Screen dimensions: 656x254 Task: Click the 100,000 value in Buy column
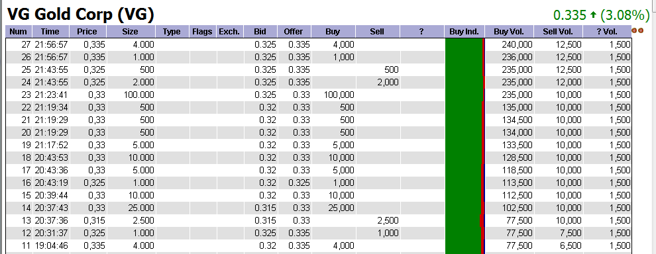339,95
